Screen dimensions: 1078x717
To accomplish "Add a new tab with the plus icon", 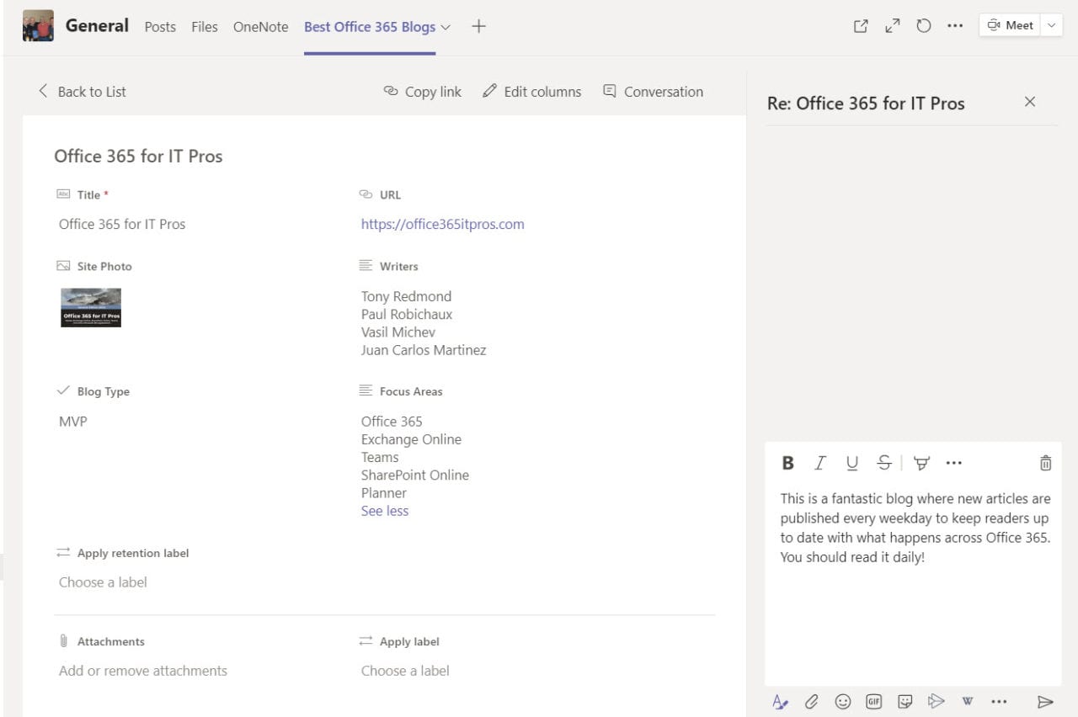I will [478, 26].
